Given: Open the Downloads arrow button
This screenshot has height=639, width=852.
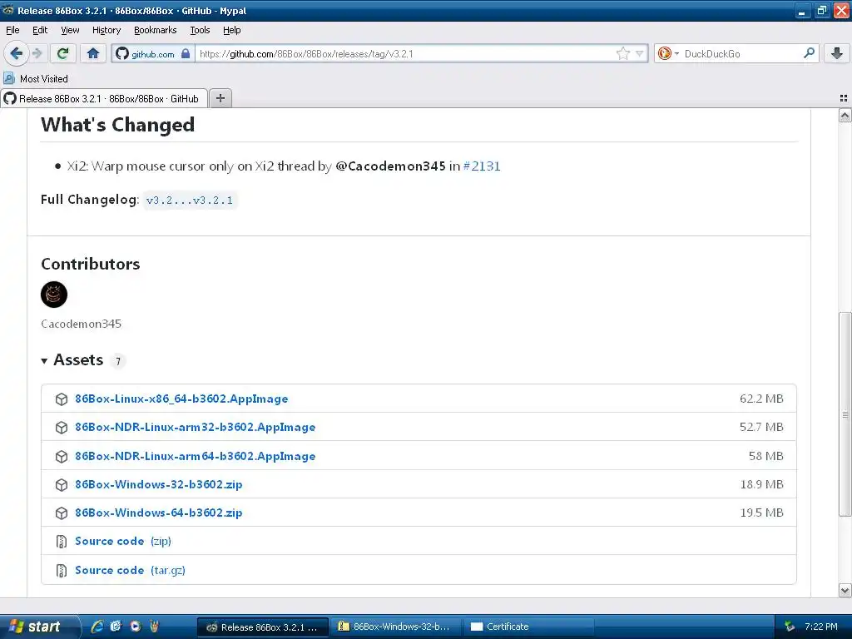Looking at the screenshot, I should point(837,53).
